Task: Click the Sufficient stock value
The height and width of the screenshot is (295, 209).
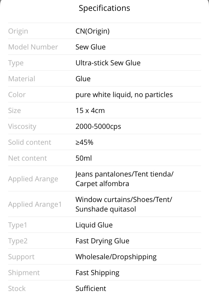Action: click(91, 289)
